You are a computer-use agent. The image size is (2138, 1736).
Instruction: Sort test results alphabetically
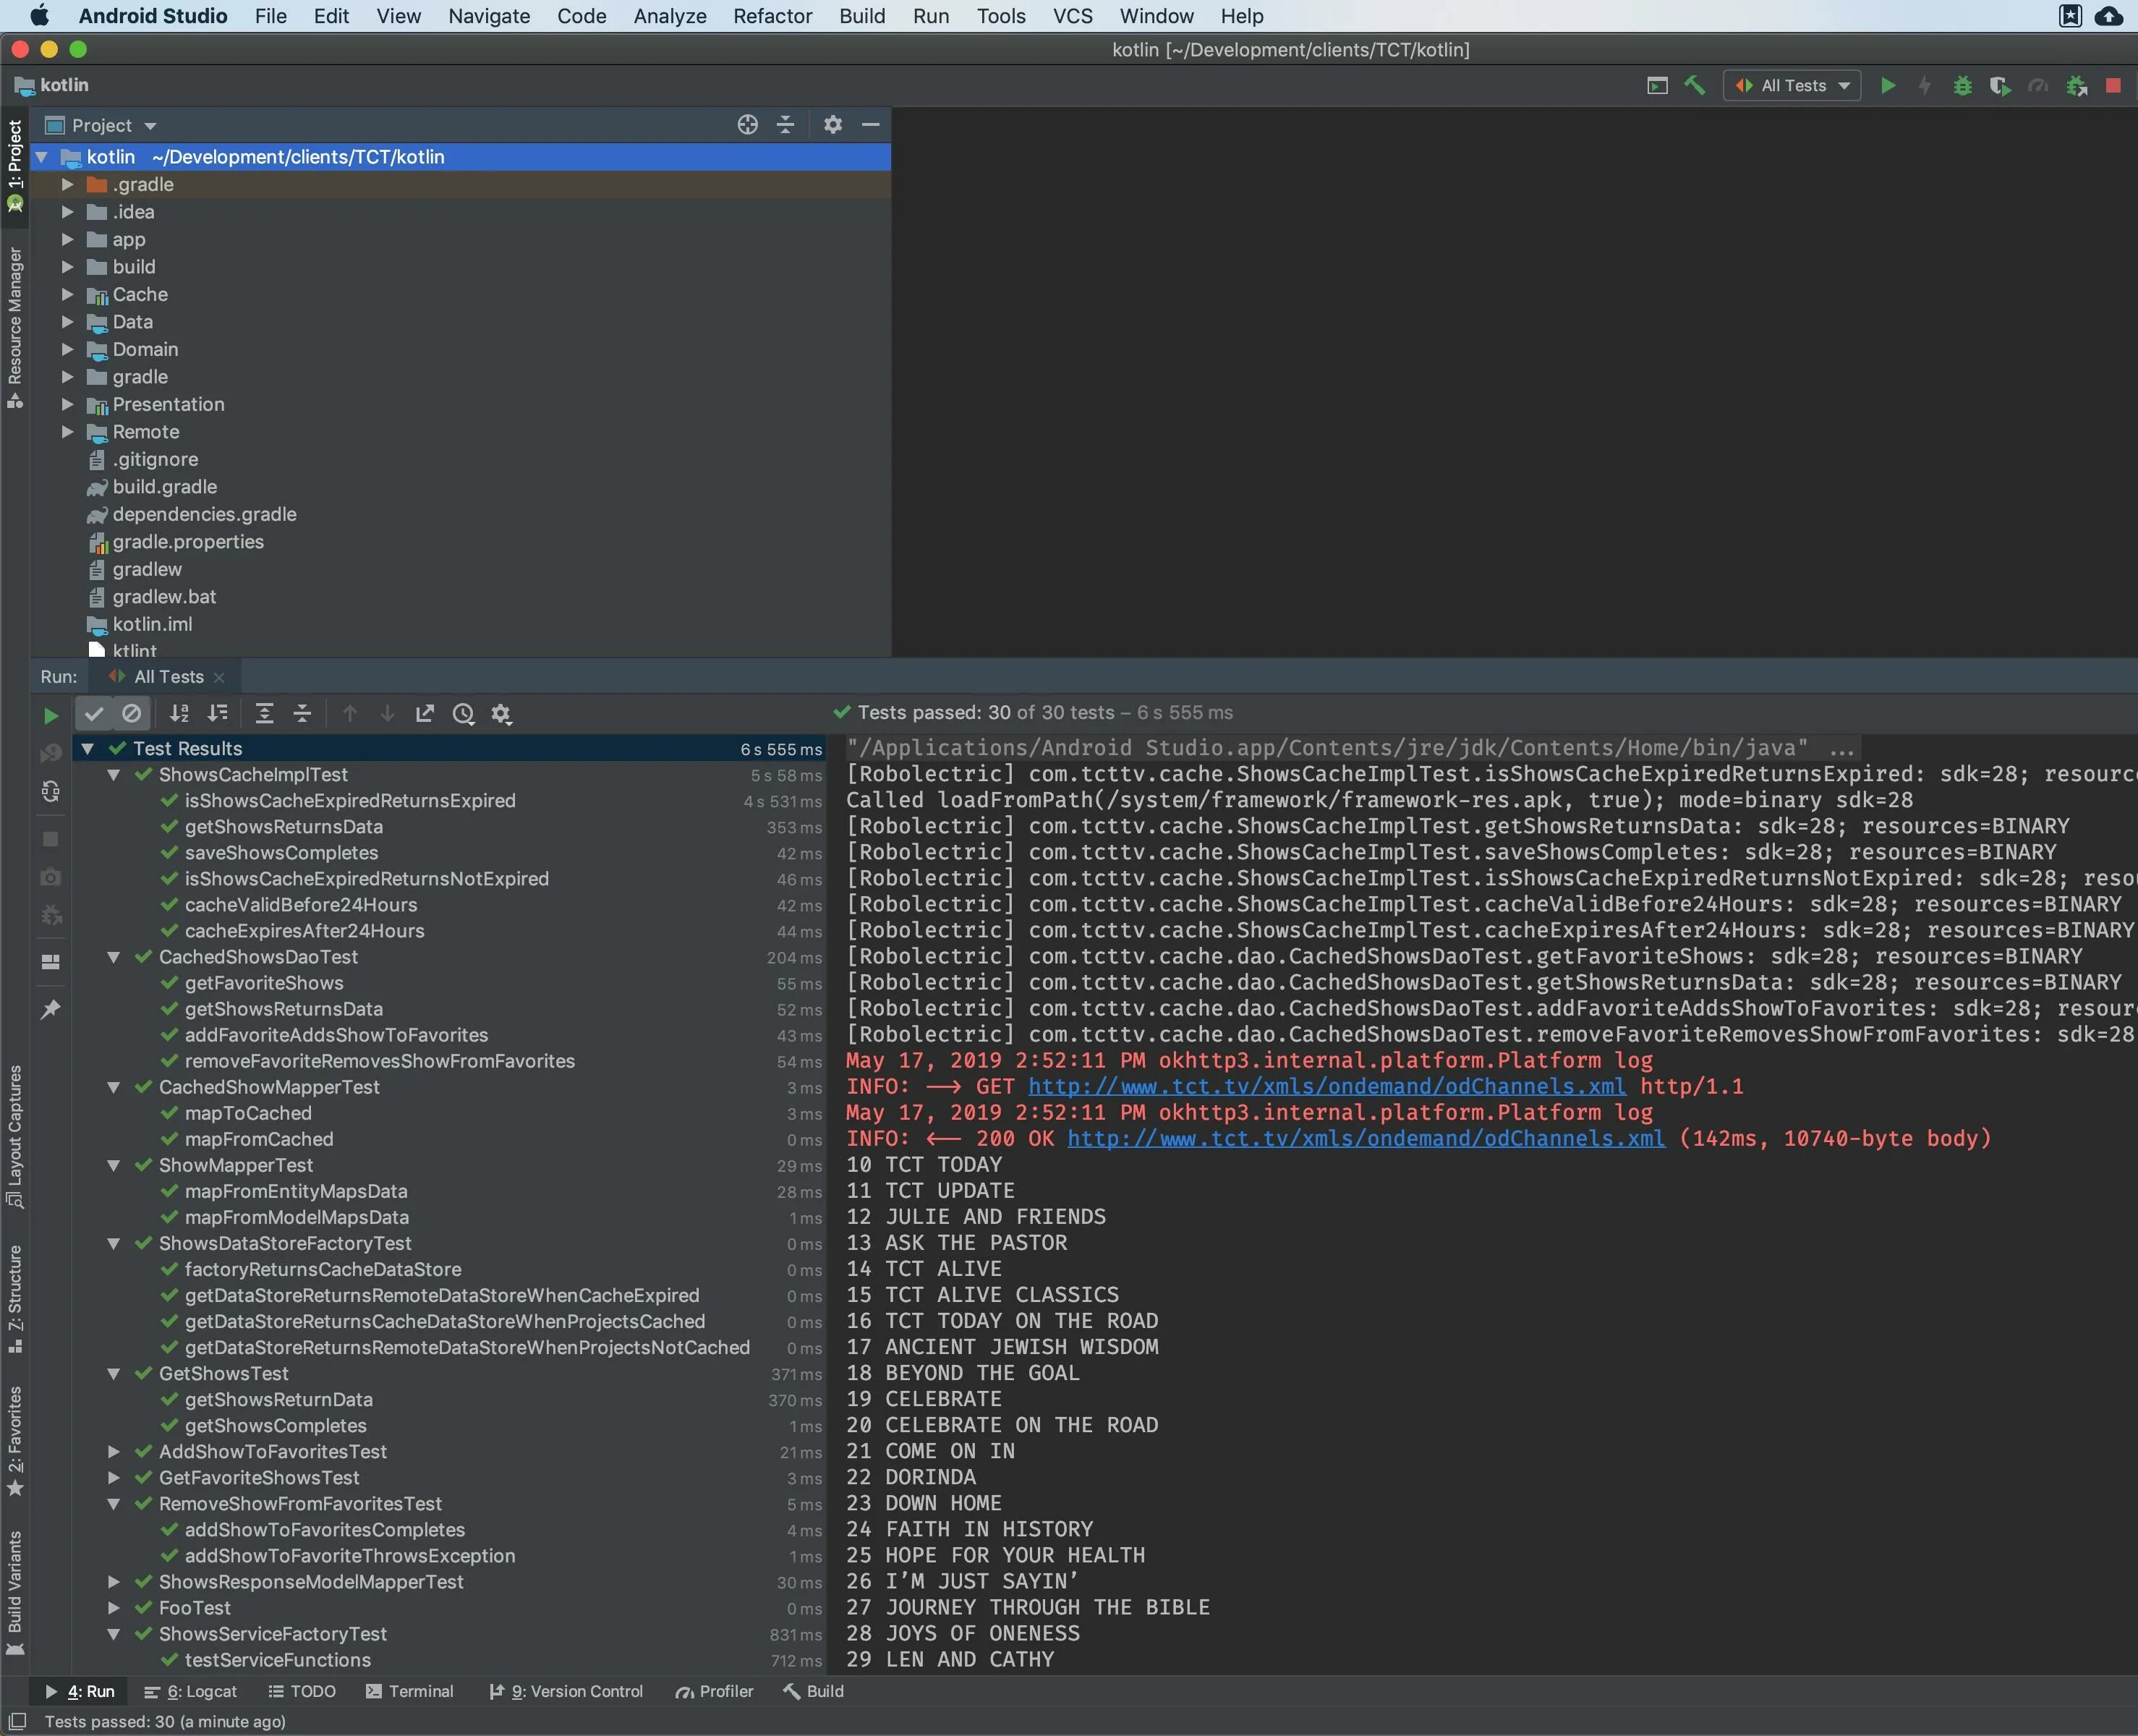coord(181,714)
